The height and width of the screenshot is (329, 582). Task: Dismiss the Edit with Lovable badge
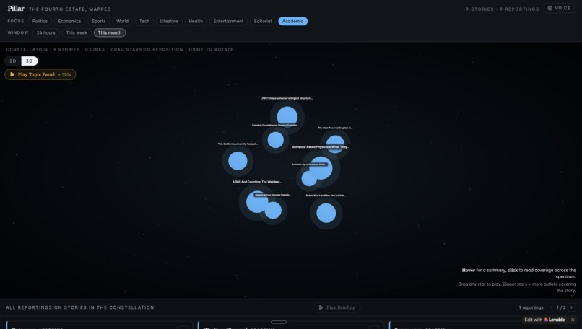point(573,320)
